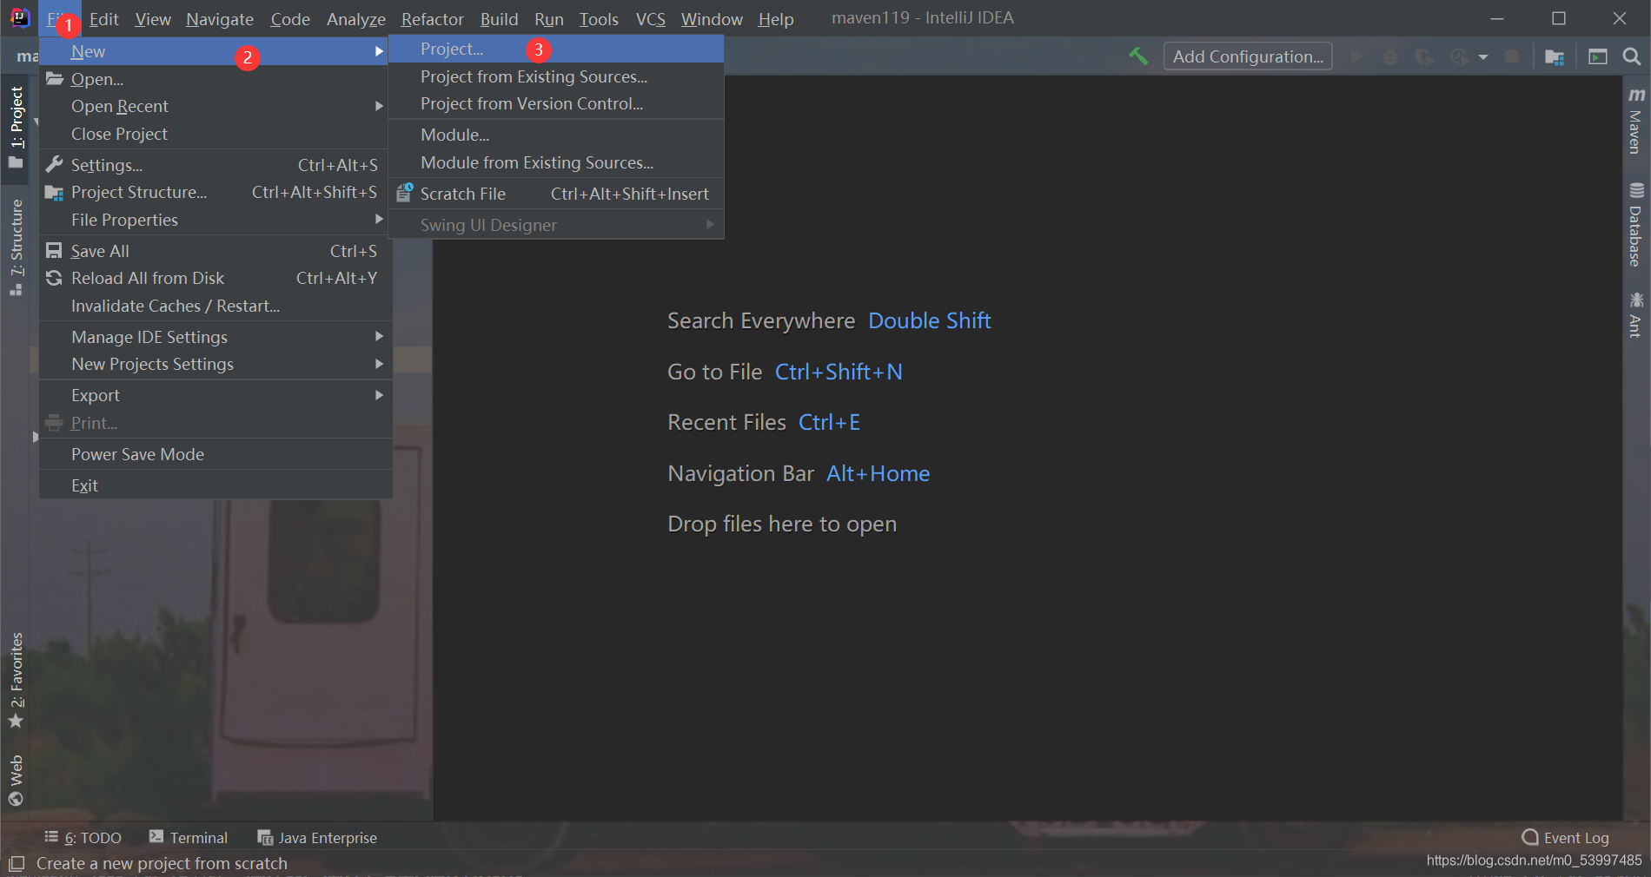Open the Terminal tool window
Viewport: 1651px width, 877px height.
189,838
